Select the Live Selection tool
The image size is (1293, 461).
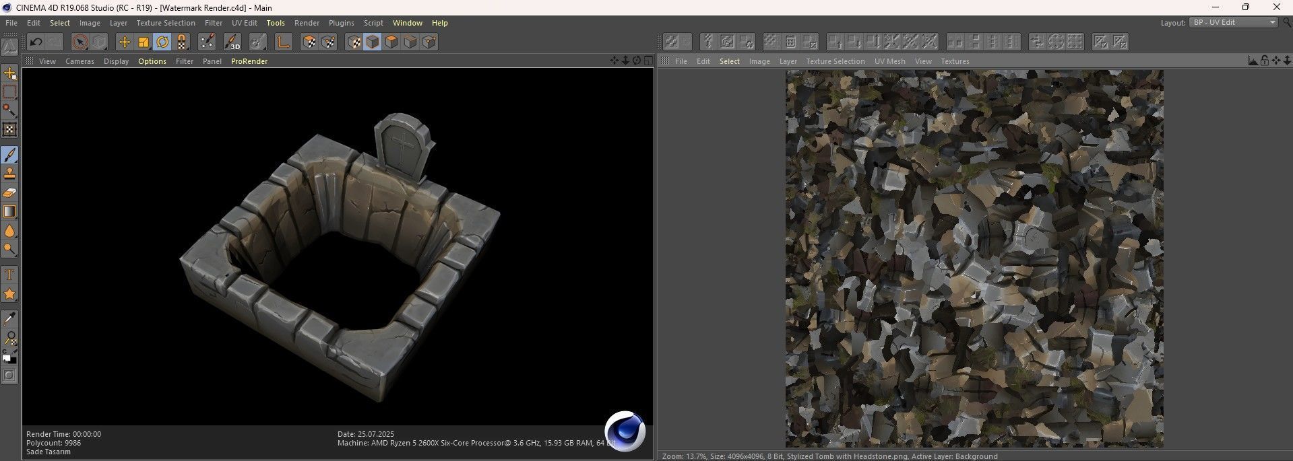coord(80,42)
